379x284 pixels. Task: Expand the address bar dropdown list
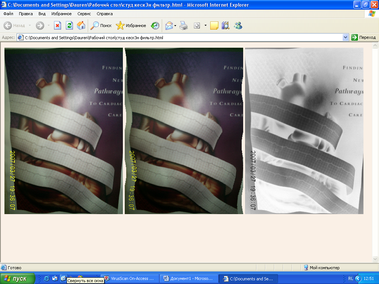coord(345,37)
